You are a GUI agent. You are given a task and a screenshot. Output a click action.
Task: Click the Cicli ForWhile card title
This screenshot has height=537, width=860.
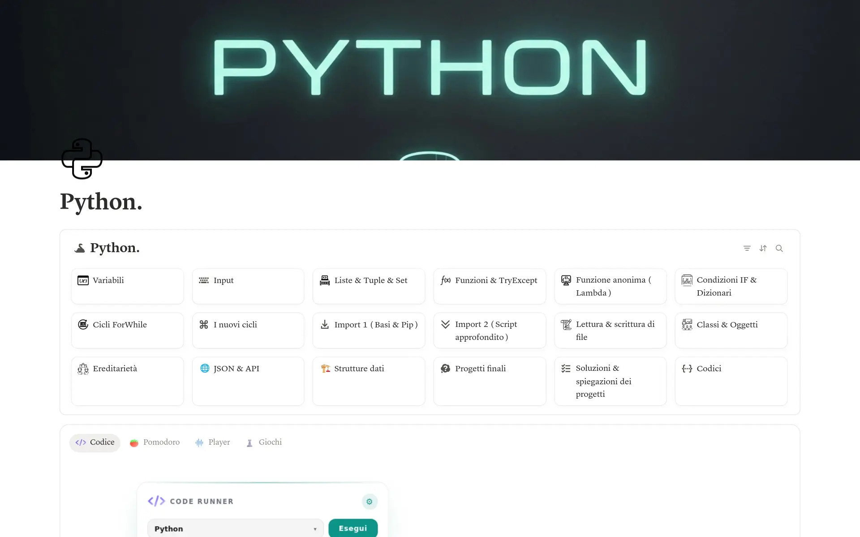pos(120,325)
